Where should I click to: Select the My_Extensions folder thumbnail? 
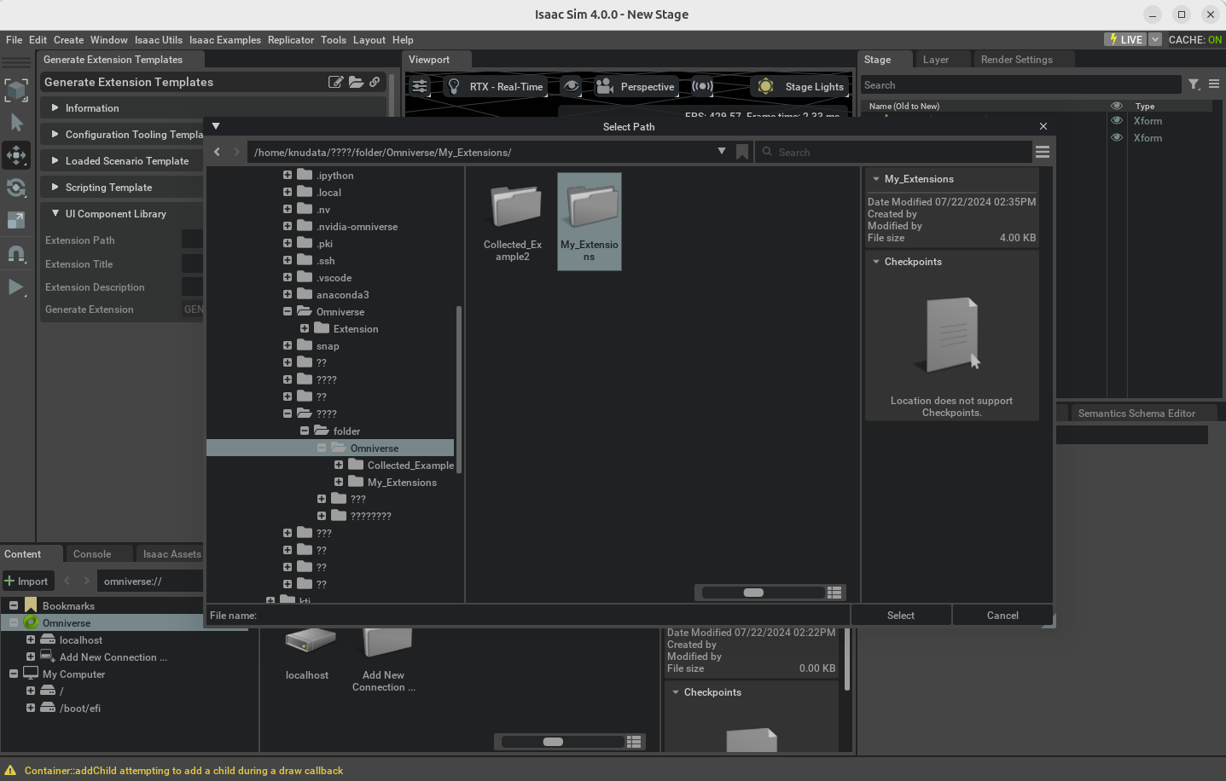pyautogui.click(x=590, y=222)
